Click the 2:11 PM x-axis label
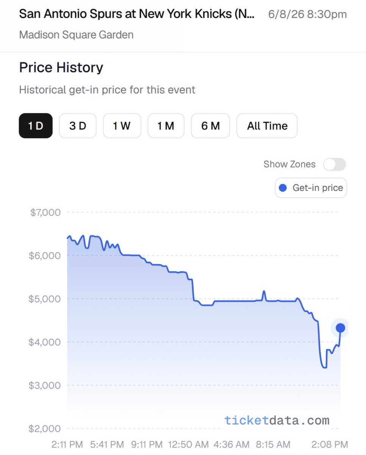Screen dimensions: 366x455 [67, 444]
